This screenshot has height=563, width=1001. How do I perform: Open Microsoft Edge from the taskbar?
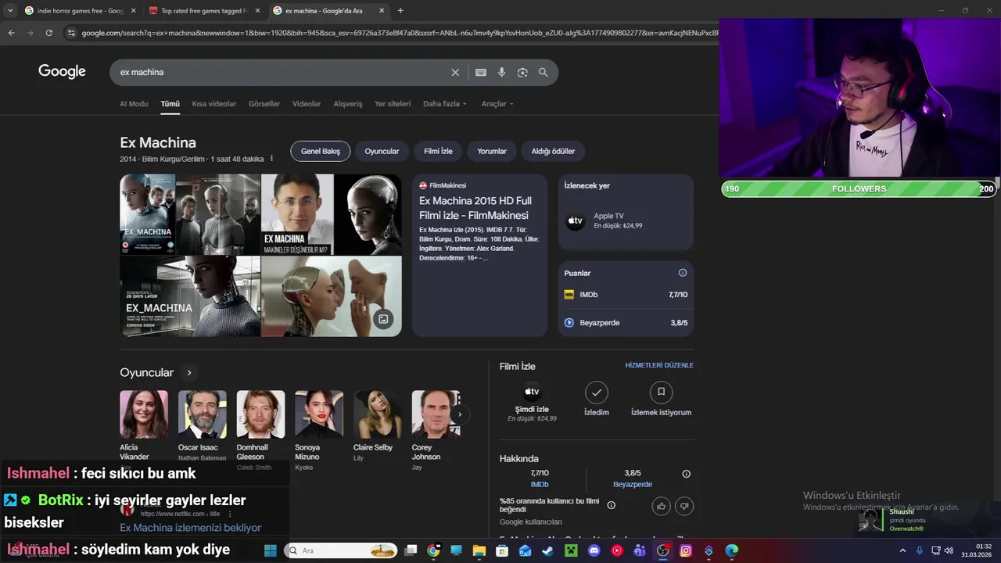pos(731,550)
